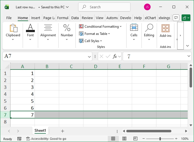Switch to Page Break Preview
The image size is (194, 142).
point(135,138)
